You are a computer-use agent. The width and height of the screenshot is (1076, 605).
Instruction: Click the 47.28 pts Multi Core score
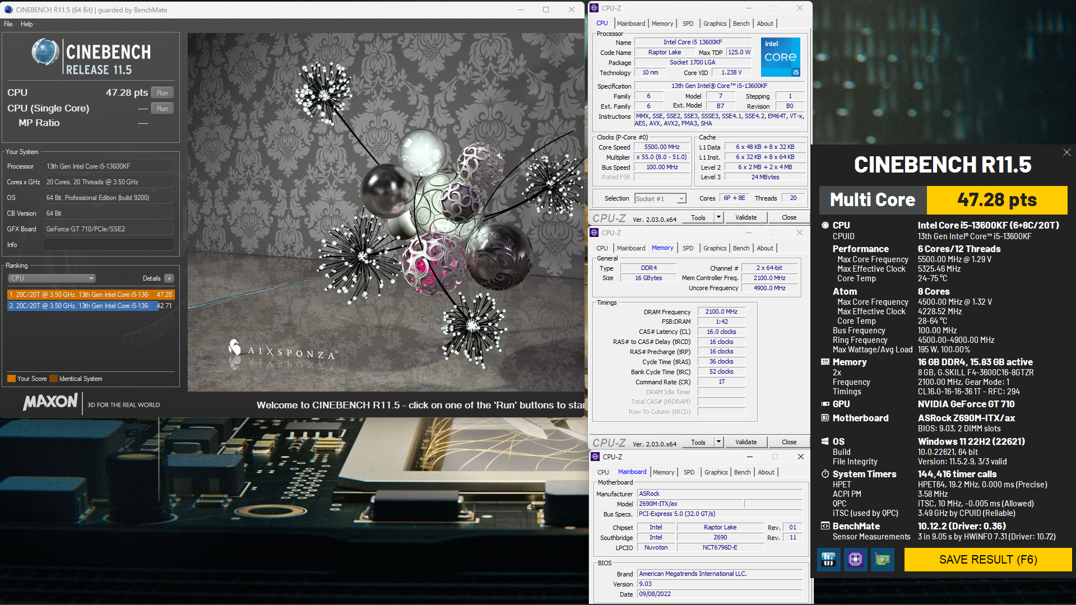(997, 200)
